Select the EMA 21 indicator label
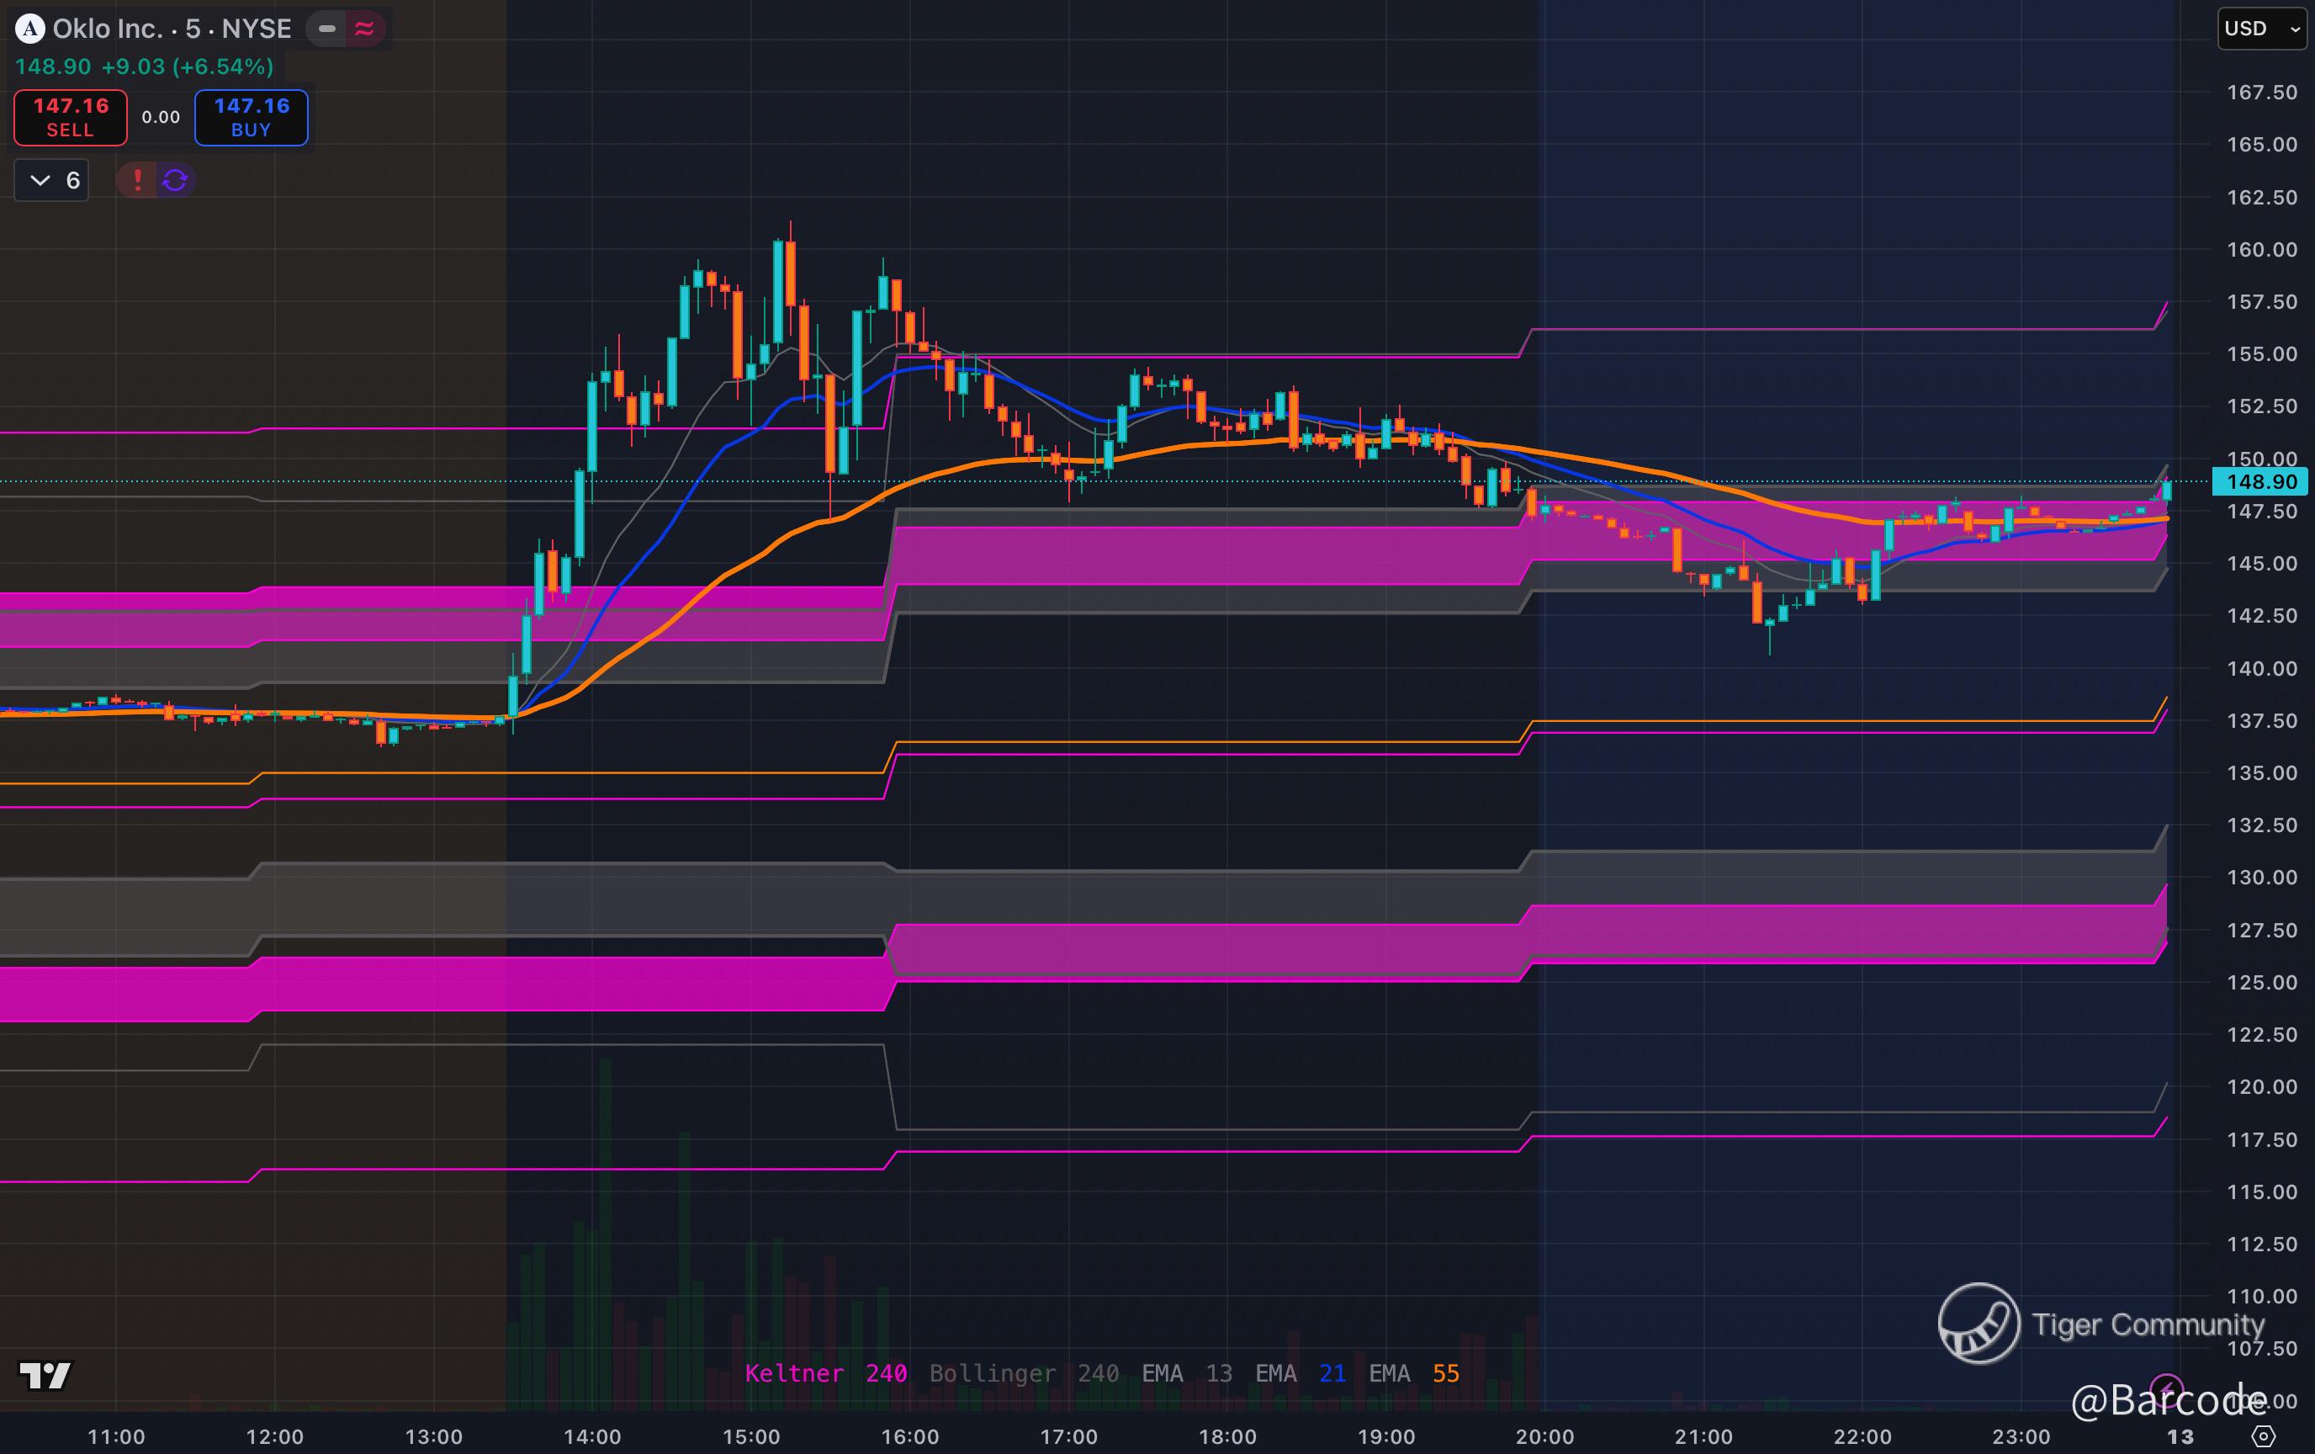The width and height of the screenshot is (2315, 1454). coord(1300,1373)
